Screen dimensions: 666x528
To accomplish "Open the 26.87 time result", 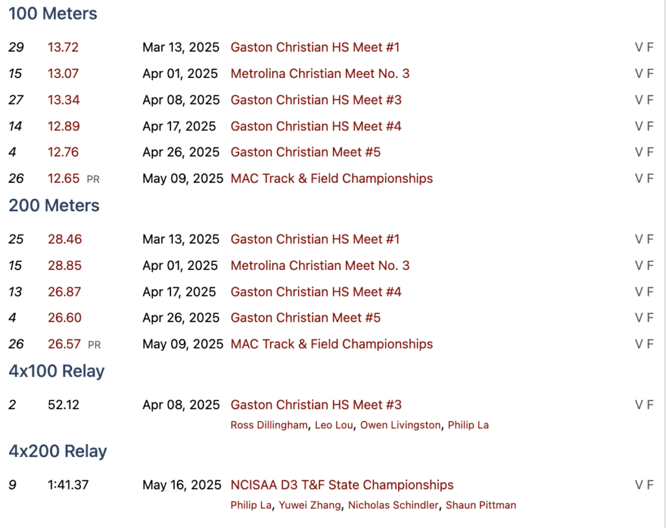I will pyautogui.click(x=64, y=292).
